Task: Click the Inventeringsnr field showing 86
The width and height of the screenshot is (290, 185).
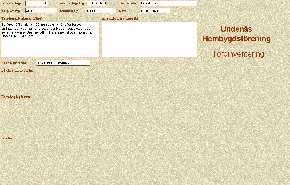Action: (37, 4)
